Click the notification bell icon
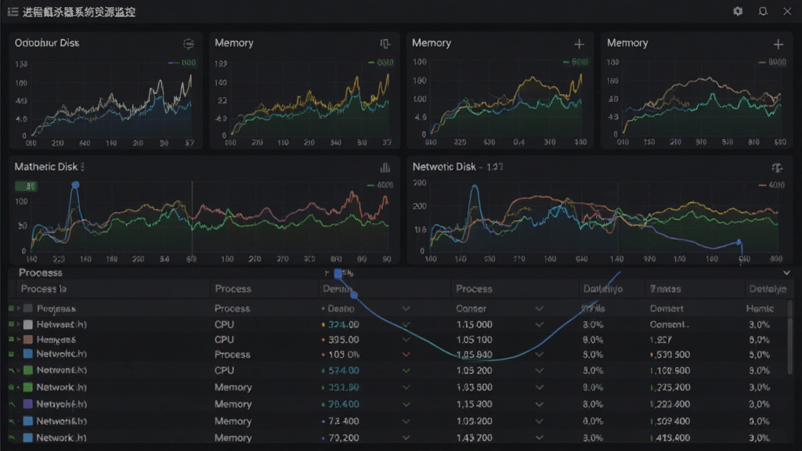The width and height of the screenshot is (802, 451). click(763, 11)
